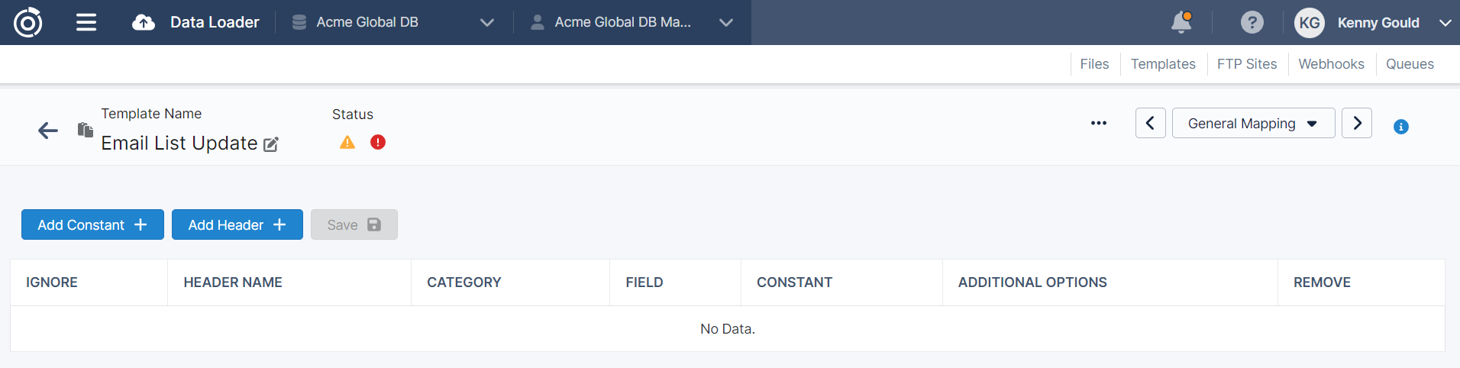The width and height of the screenshot is (1460, 368).
Task: Click the Add Header button
Action: 237,224
